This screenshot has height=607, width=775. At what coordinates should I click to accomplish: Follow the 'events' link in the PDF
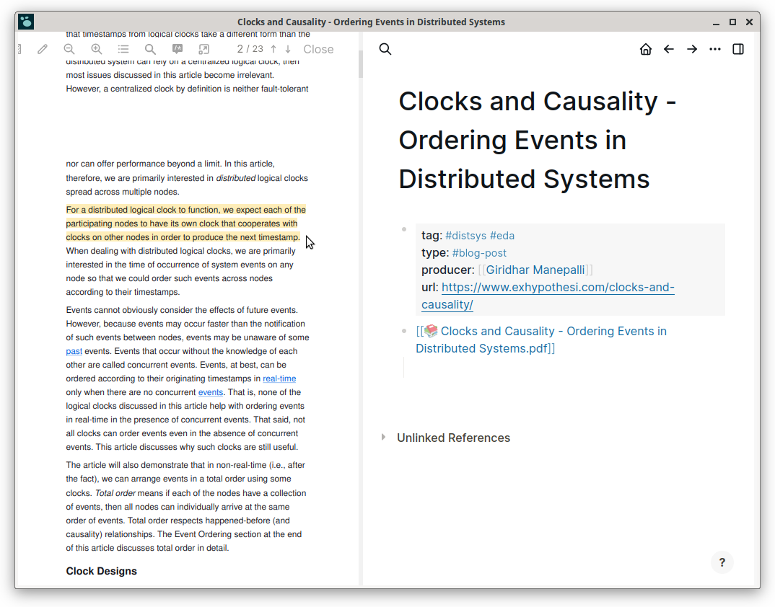pyautogui.click(x=211, y=392)
